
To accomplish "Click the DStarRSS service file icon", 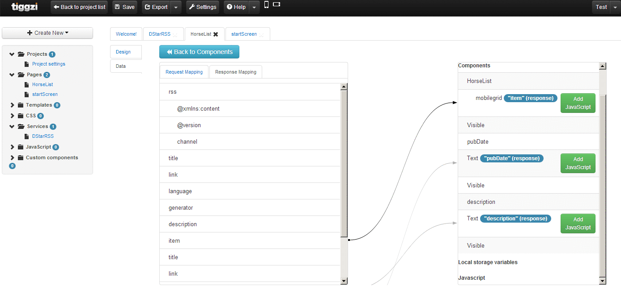I will [27, 137].
